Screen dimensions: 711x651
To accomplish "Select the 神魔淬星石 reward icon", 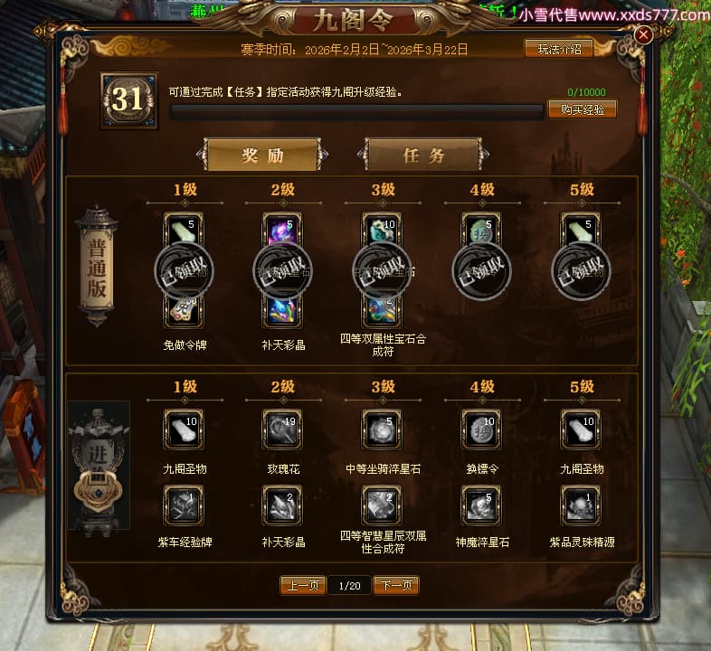I will pyautogui.click(x=481, y=505).
